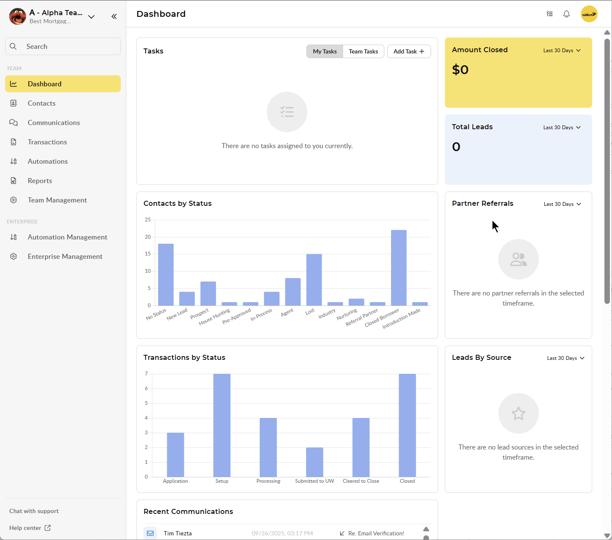The height and width of the screenshot is (540, 612).
Task: Open the user profile avatar menu
Action: coord(589,14)
